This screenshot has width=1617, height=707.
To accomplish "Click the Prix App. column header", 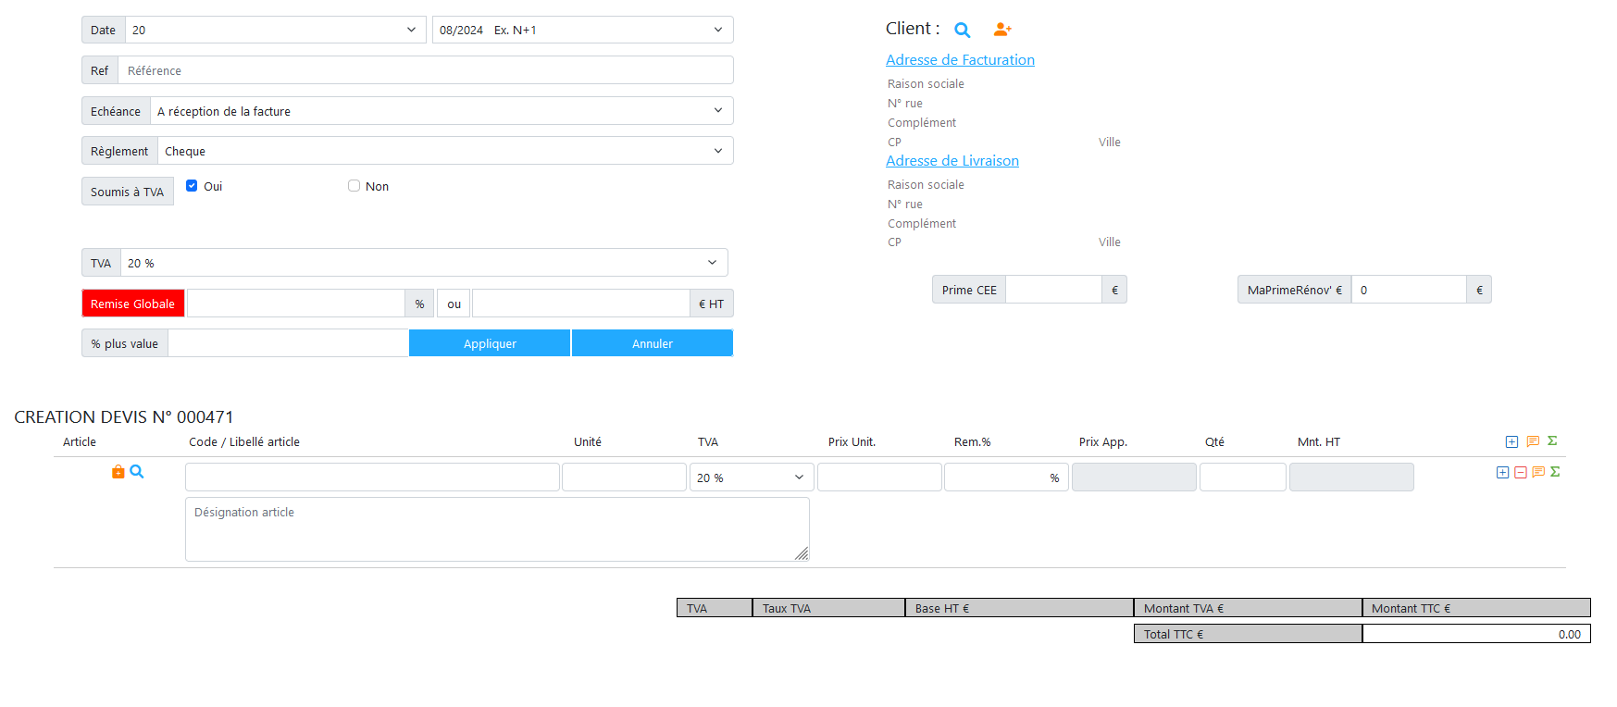I will point(1103,442).
